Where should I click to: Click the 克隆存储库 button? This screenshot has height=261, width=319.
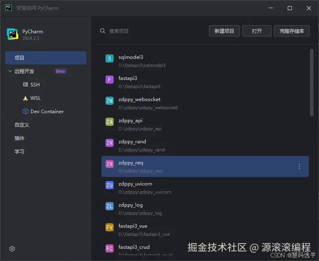click(x=292, y=31)
